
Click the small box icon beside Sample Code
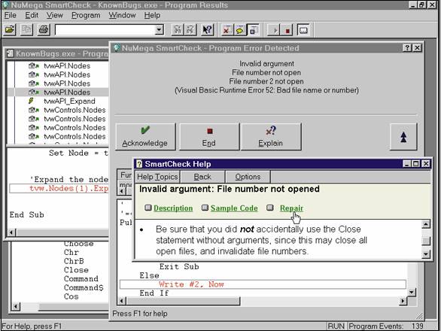(x=205, y=208)
